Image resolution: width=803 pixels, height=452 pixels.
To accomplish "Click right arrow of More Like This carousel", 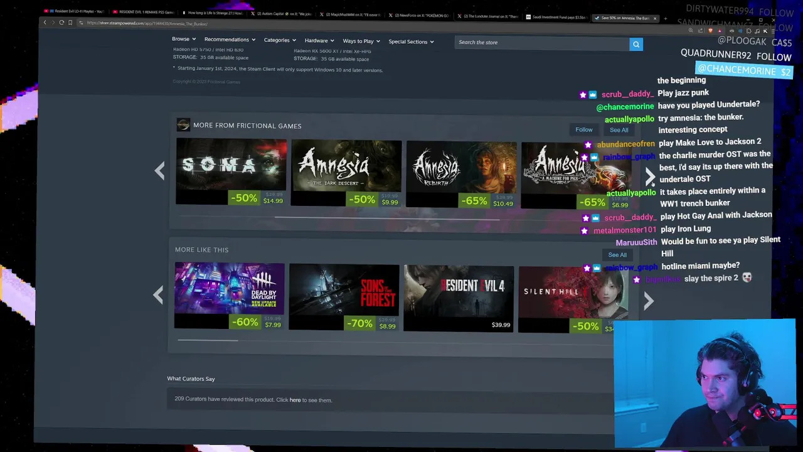I will pyautogui.click(x=649, y=301).
